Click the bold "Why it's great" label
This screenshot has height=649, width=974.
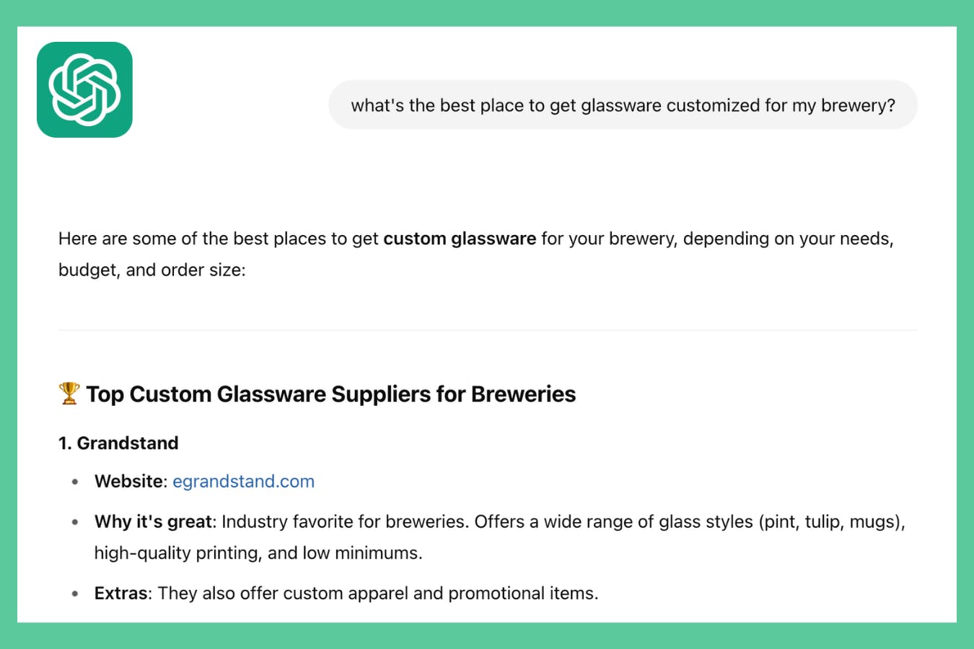tap(154, 521)
